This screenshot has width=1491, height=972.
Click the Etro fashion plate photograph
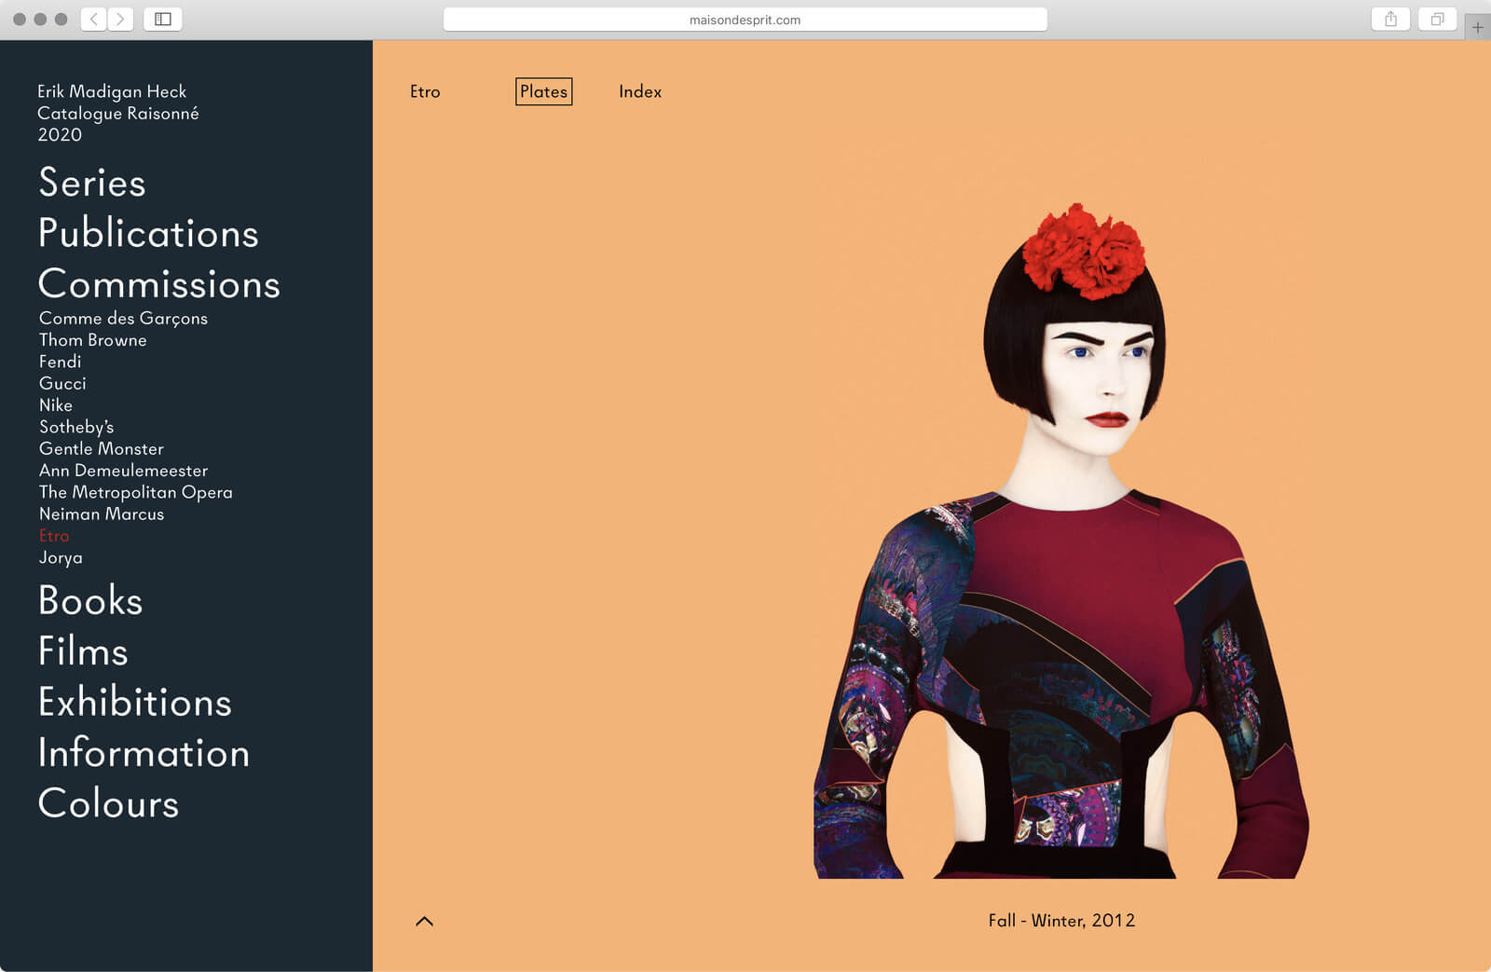click(1061, 541)
